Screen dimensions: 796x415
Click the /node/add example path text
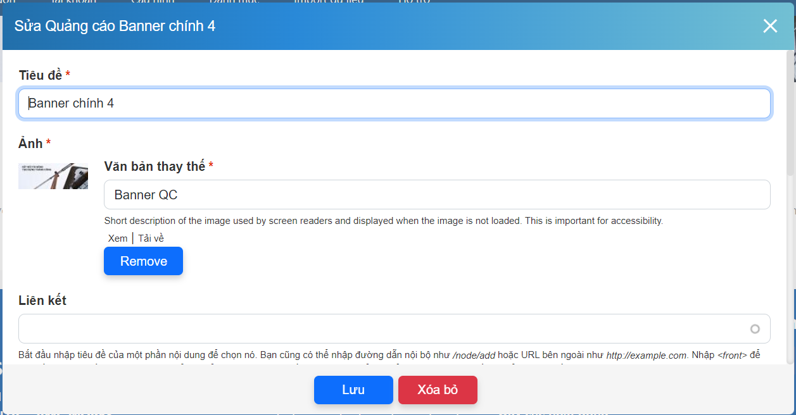pos(474,356)
